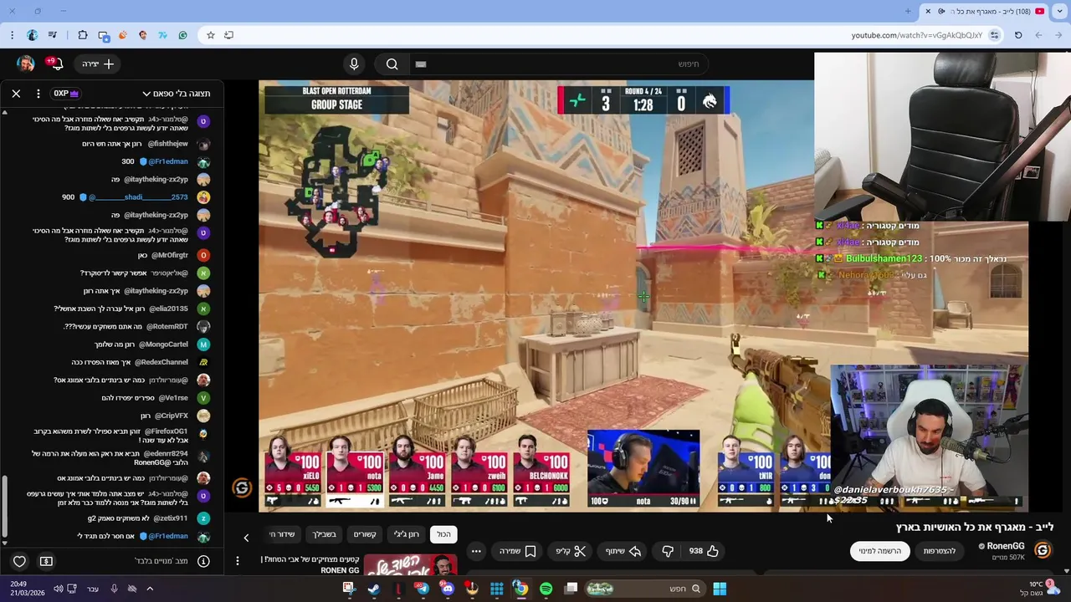Open Telegram from the taskbar

coord(423,589)
